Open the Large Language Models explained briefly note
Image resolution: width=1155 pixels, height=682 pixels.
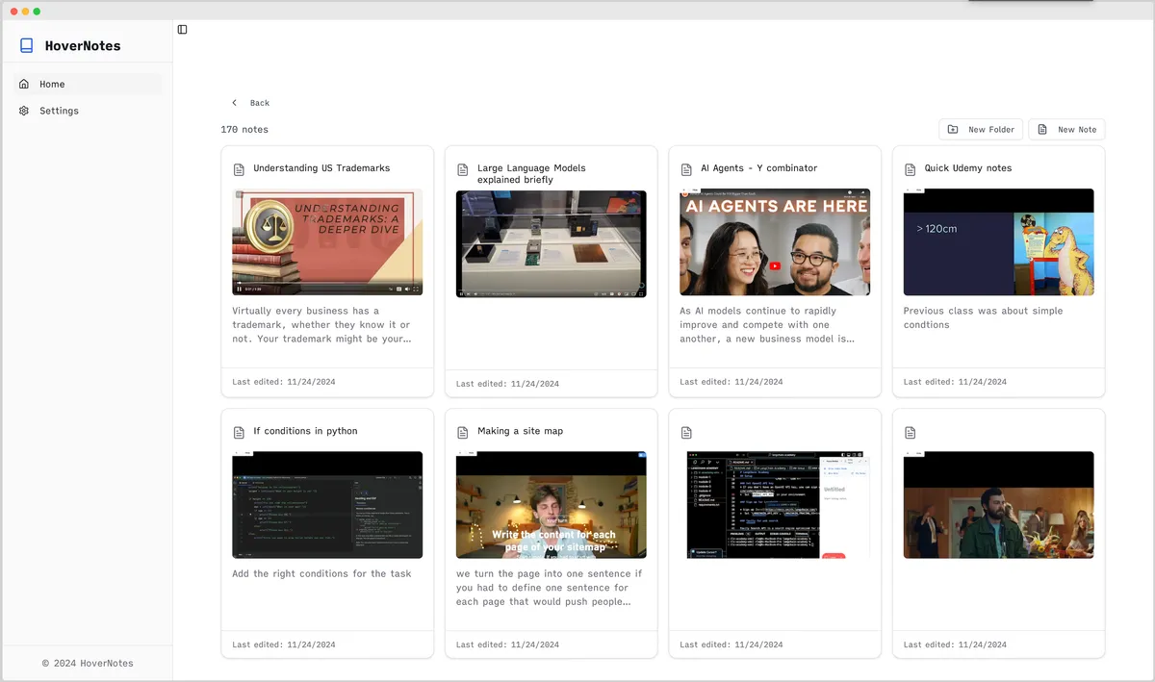click(x=531, y=174)
